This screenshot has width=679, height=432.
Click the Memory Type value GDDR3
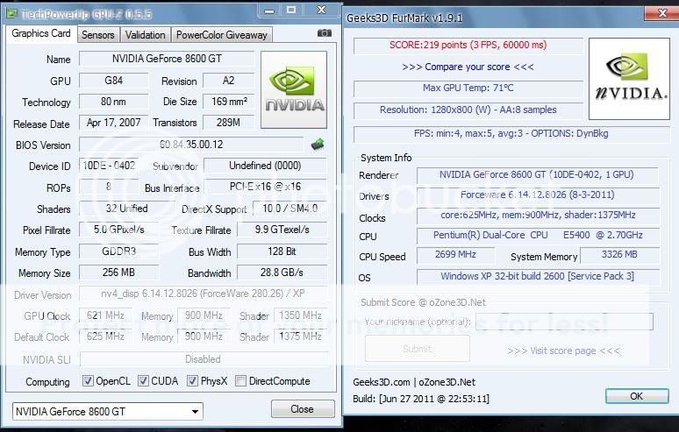119,251
